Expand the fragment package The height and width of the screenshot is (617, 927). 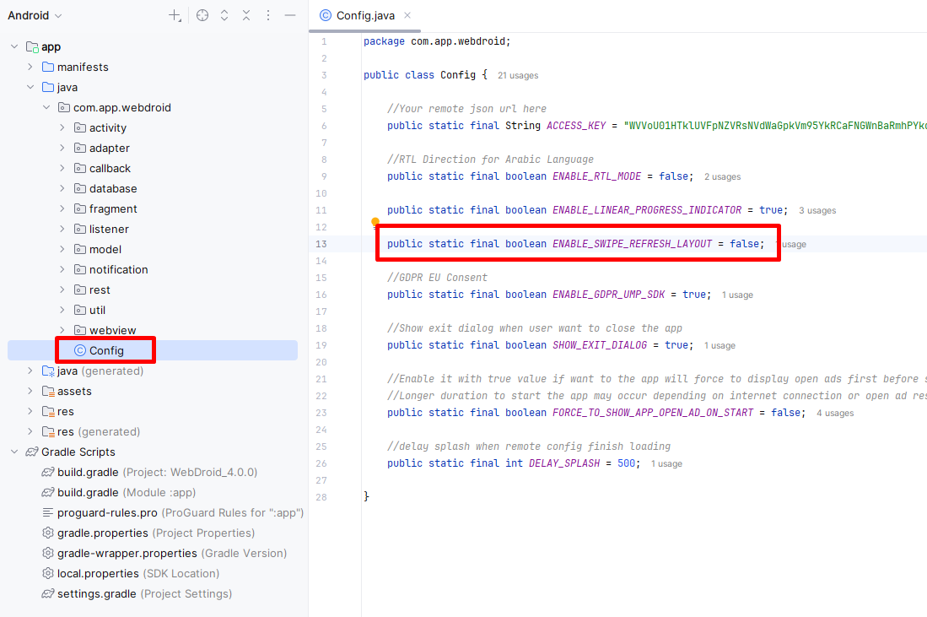point(62,208)
